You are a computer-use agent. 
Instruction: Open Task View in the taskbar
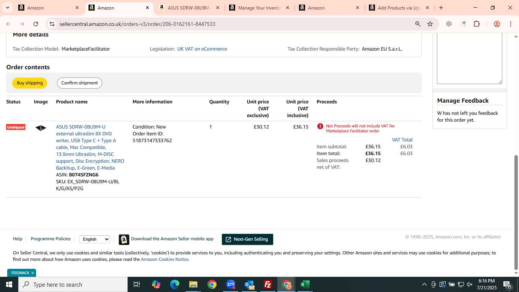pyautogui.click(x=137, y=284)
